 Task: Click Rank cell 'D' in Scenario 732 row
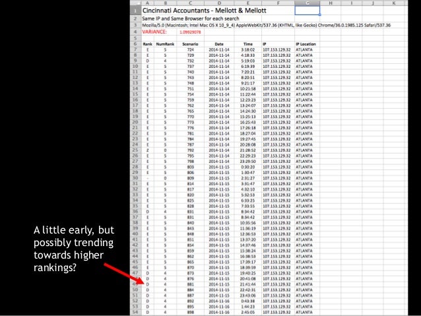point(147,61)
